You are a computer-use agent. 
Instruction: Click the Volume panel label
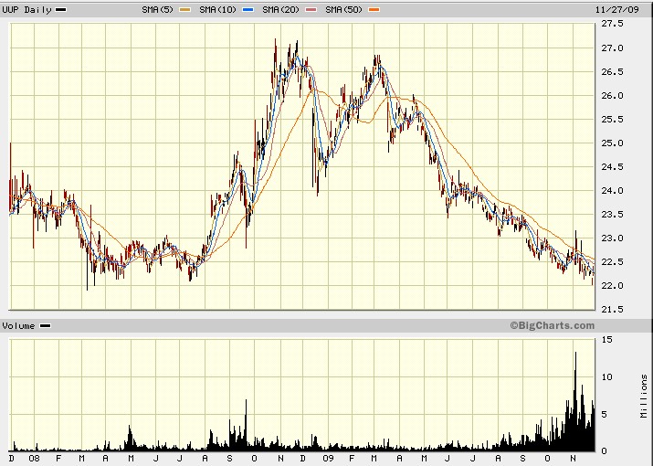click(x=20, y=326)
